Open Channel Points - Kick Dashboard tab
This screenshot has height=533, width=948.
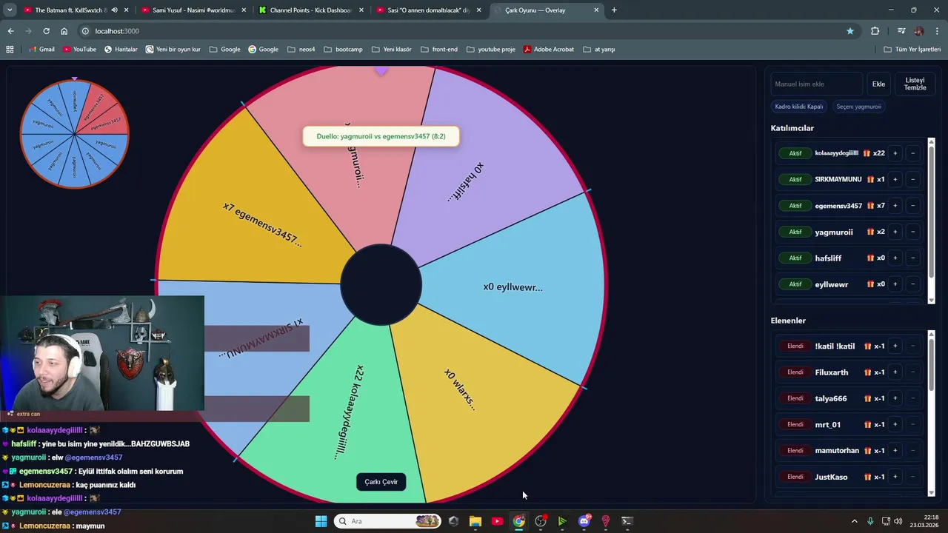pos(310,10)
